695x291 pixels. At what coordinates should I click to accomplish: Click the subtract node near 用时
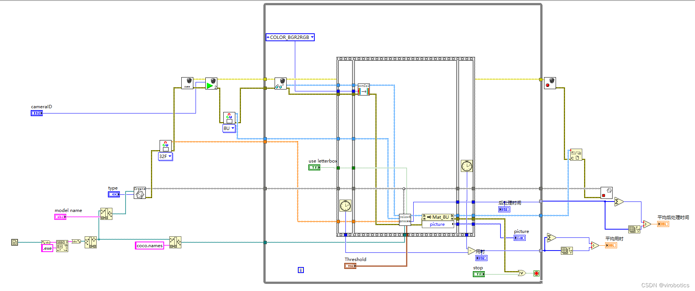[x=472, y=251]
